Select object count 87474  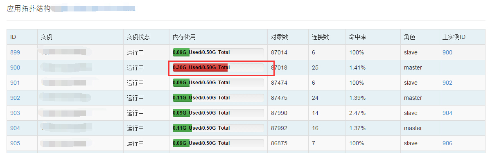[279, 83]
